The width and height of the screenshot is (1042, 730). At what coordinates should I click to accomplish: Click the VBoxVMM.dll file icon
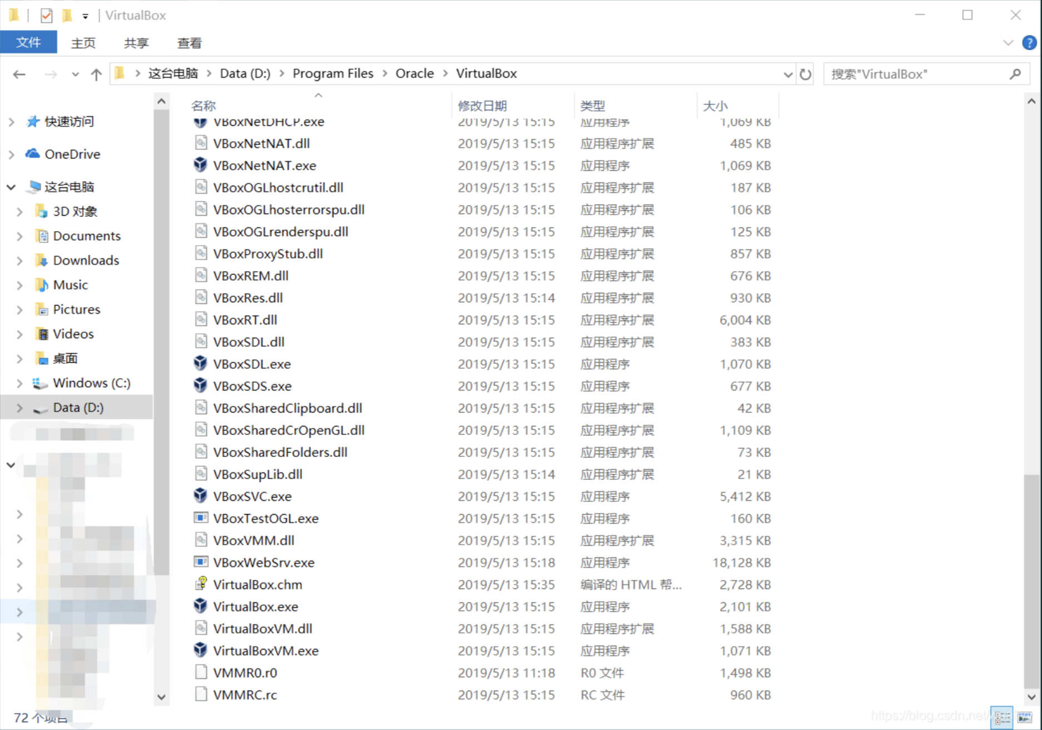point(201,540)
